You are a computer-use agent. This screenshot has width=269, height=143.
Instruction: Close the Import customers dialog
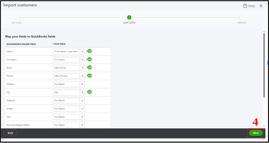pyautogui.click(x=261, y=6)
